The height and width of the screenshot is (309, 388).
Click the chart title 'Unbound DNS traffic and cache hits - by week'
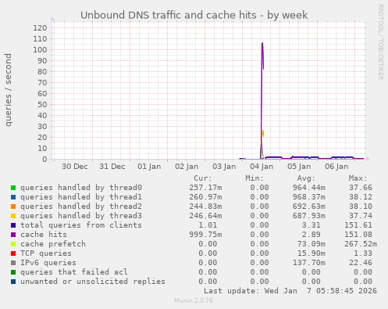(x=194, y=15)
